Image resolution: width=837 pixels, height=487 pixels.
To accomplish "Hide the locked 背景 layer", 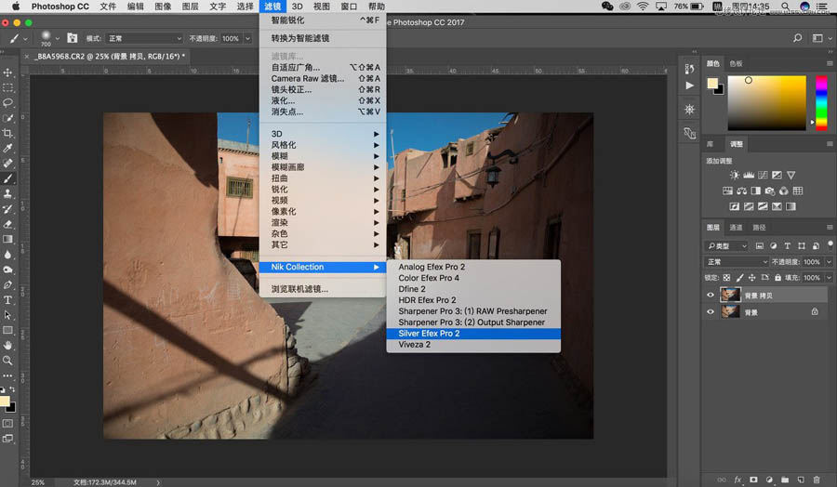I will [x=710, y=312].
